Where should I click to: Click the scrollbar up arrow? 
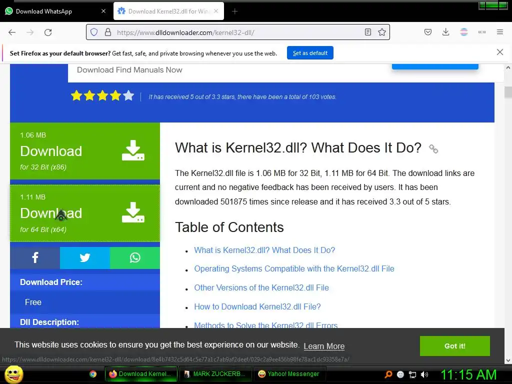coord(508,68)
